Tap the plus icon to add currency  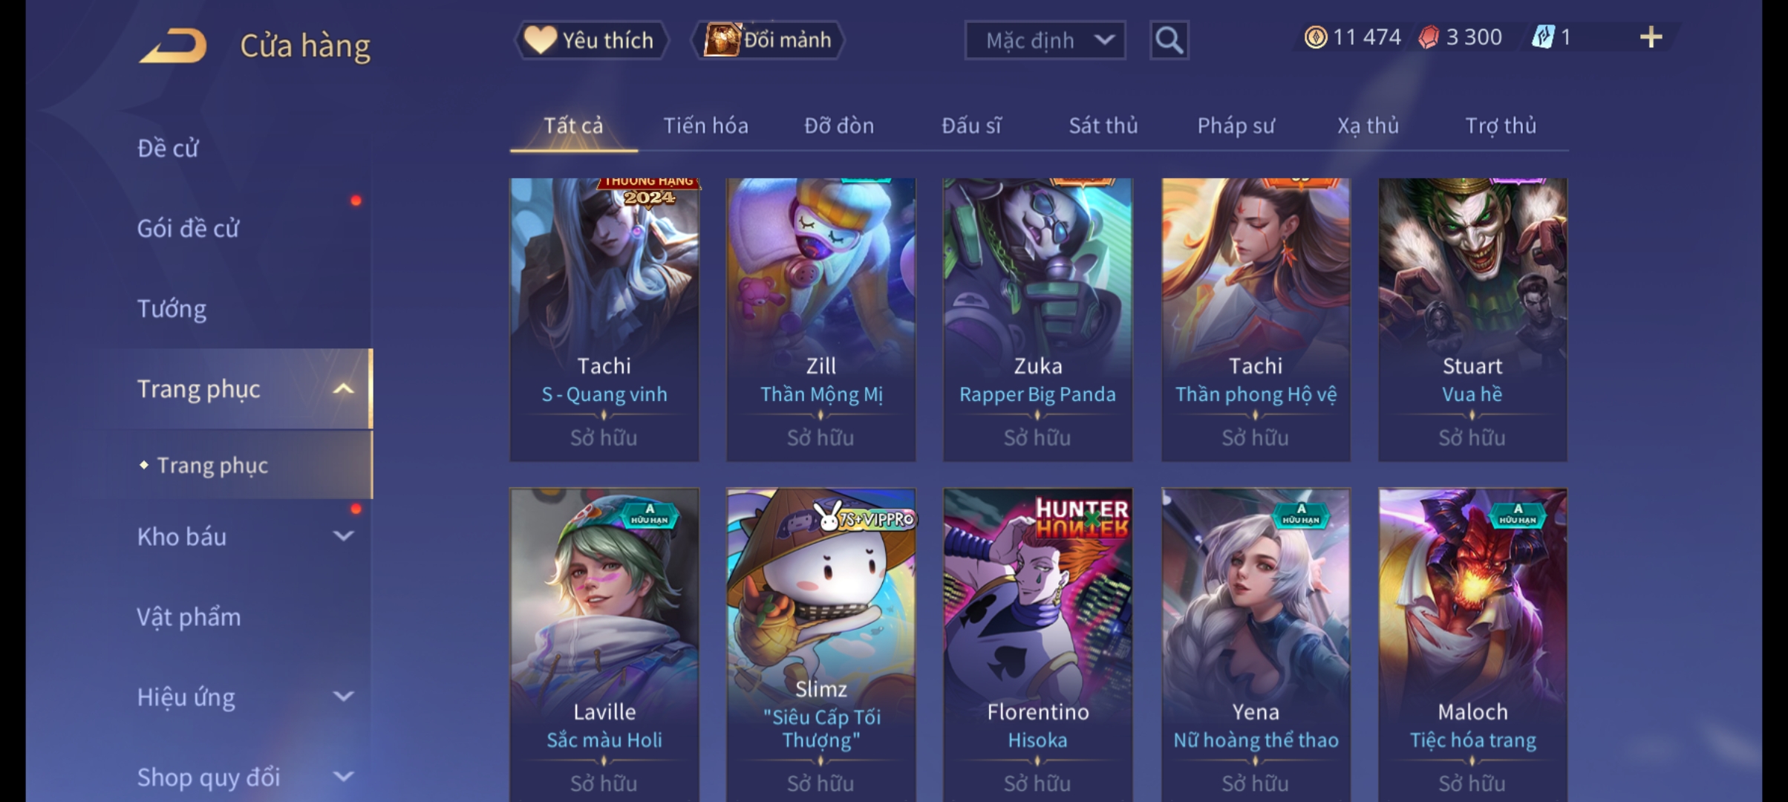pyautogui.click(x=1651, y=37)
